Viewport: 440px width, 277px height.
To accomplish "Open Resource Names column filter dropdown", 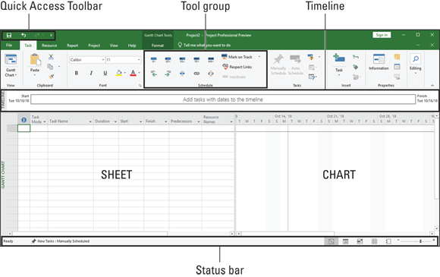I will 231,121.
